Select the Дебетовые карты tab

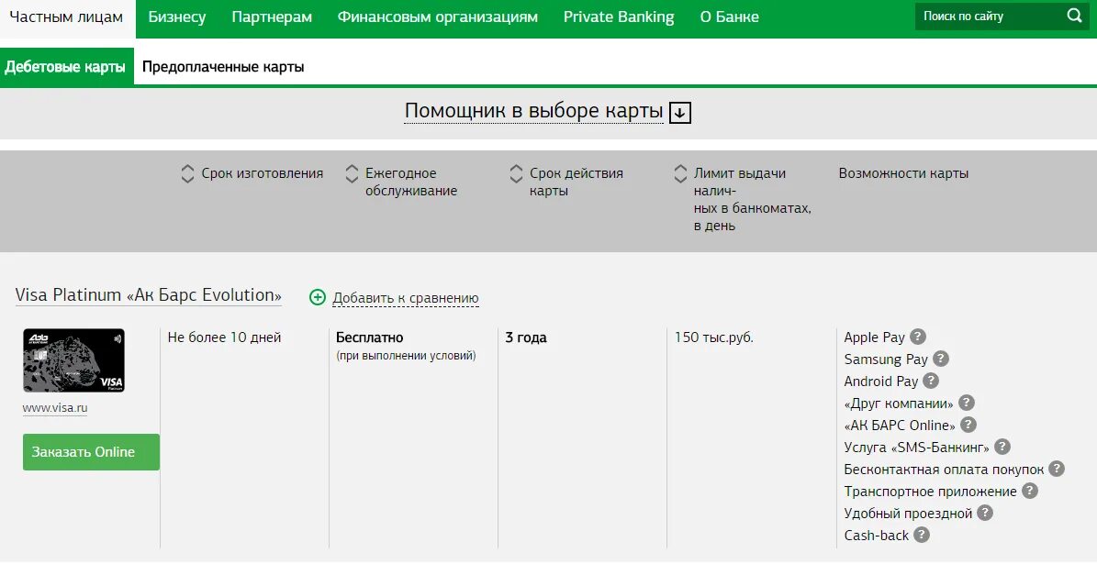pyautogui.click(x=66, y=67)
